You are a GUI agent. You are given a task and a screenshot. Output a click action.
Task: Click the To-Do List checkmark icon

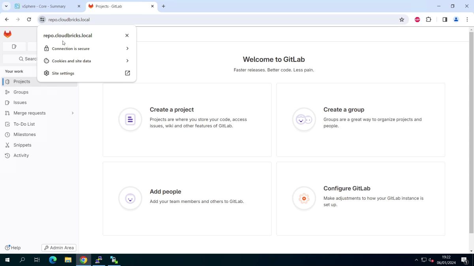click(x=7, y=124)
